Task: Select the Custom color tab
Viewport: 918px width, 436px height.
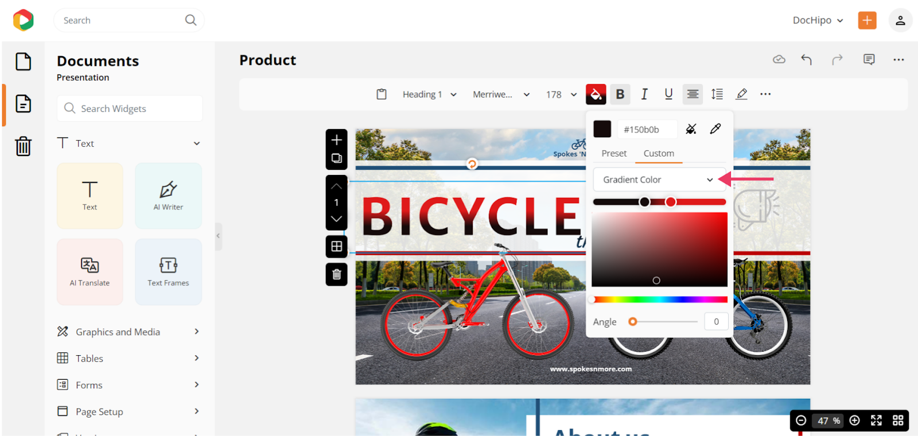Action: tap(658, 153)
